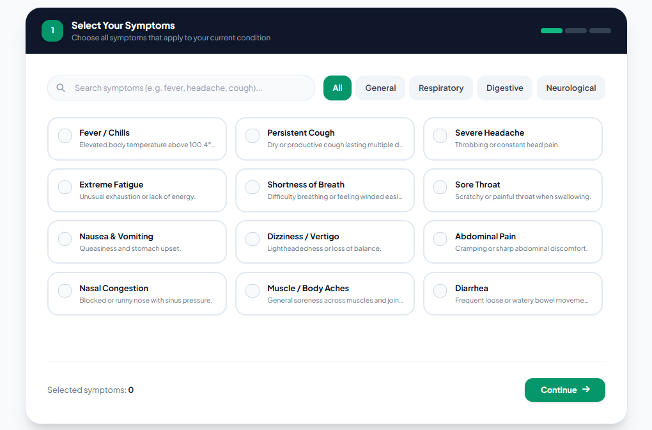Focus the symptom search field
Image resolution: width=652 pixels, height=430 pixels.
click(182, 88)
